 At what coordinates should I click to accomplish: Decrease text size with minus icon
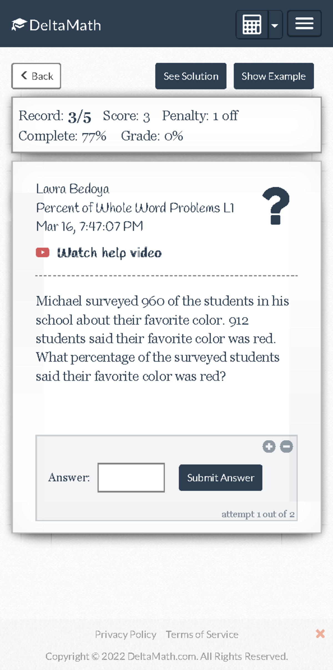[286, 446]
